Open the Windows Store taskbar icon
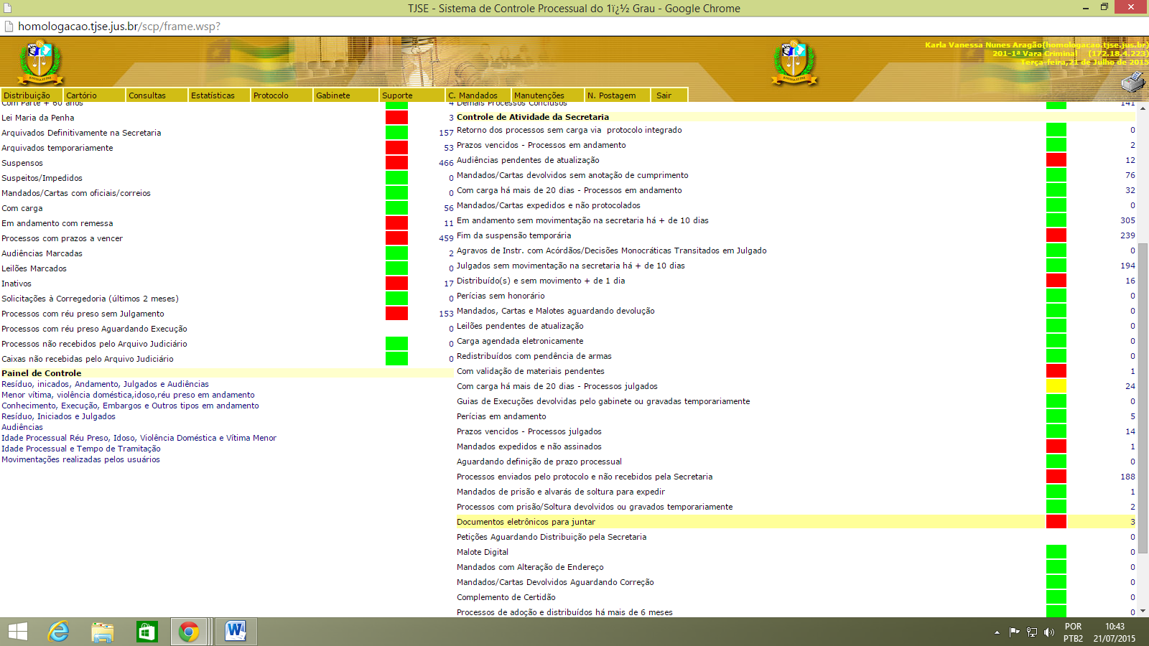The image size is (1149, 646). (x=146, y=632)
